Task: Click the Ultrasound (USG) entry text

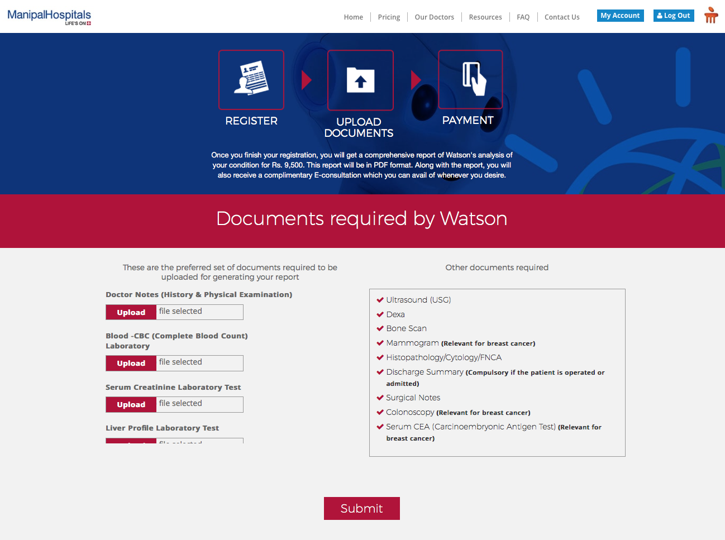Action: tap(418, 300)
